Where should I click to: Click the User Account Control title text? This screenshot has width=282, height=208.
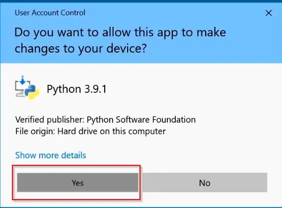(50, 13)
